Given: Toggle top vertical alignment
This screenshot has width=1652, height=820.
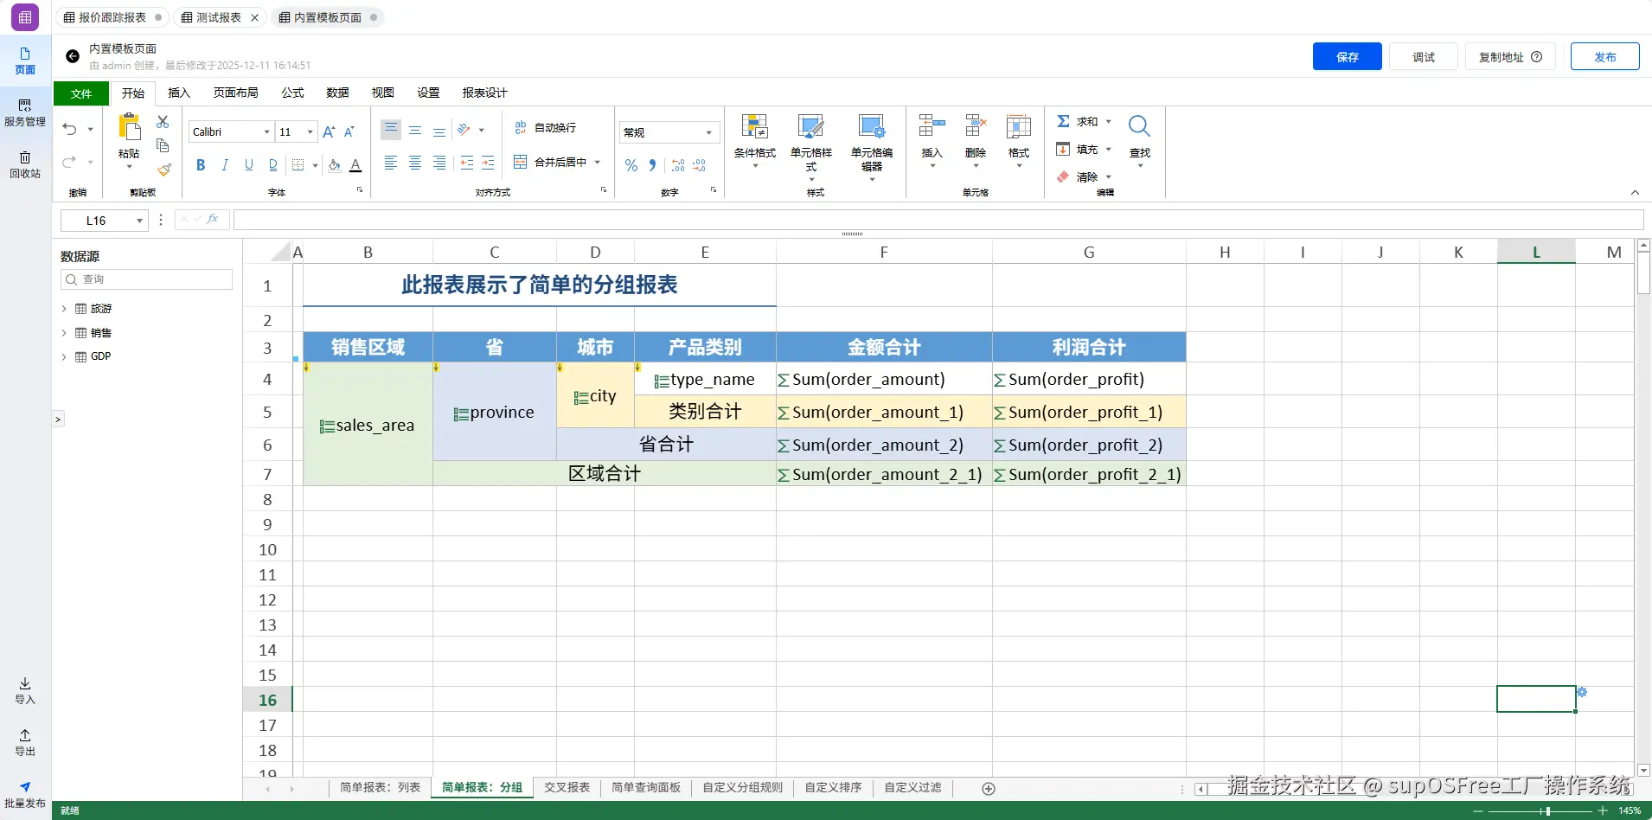Looking at the screenshot, I should 391,130.
